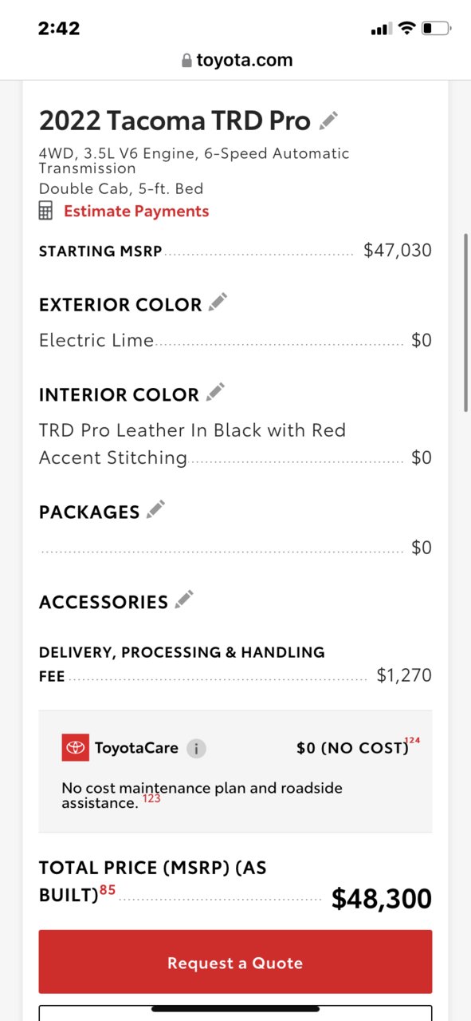Edit the 2022 Tacoma TRD Pro model
The height and width of the screenshot is (1021, 471).
328,121
